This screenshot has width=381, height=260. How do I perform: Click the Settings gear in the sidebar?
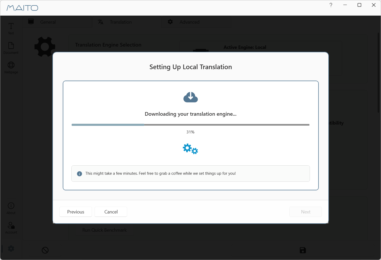pyautogui.click(x=11, y=248)
